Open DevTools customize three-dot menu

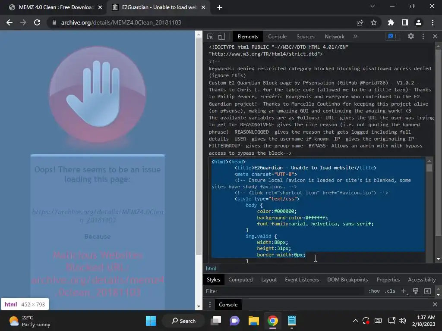click(423, 36)
